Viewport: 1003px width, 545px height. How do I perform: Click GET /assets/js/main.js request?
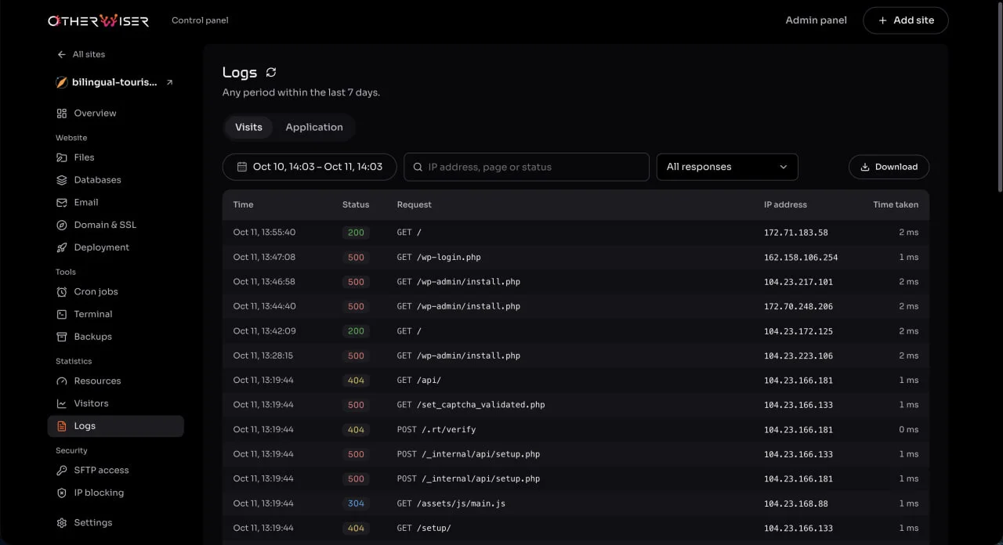451,503
